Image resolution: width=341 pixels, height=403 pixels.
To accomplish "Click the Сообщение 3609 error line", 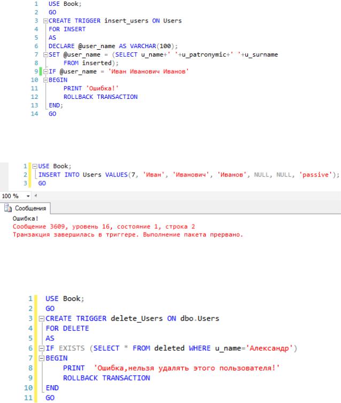I will point(104,227).
